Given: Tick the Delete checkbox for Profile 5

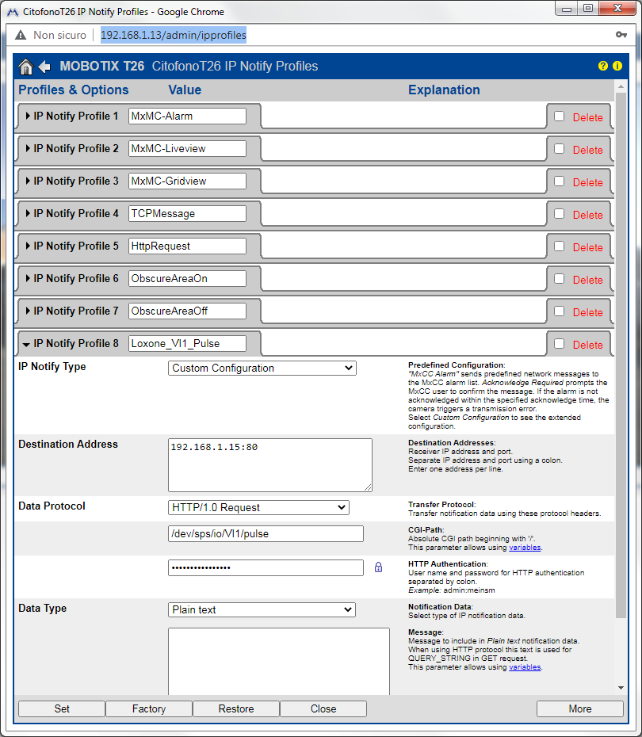Looking at the screenshot, I should [x=560, y=246].
